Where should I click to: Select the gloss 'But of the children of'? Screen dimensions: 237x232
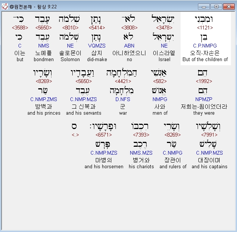(x=205, y=60)
